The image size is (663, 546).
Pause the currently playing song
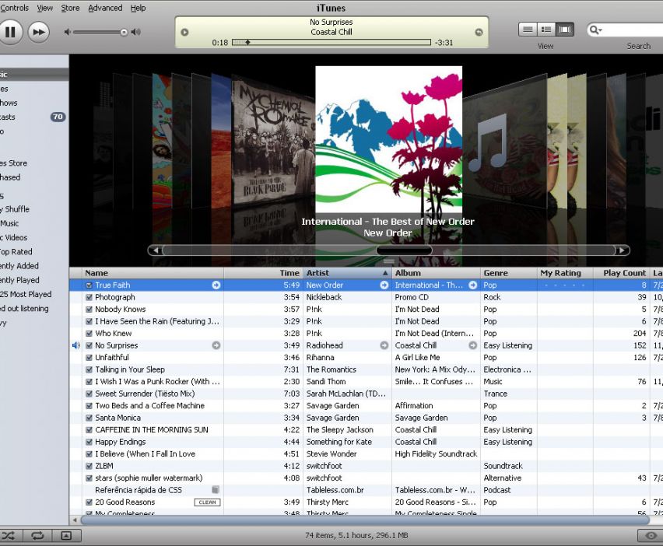tap(10, 32)
